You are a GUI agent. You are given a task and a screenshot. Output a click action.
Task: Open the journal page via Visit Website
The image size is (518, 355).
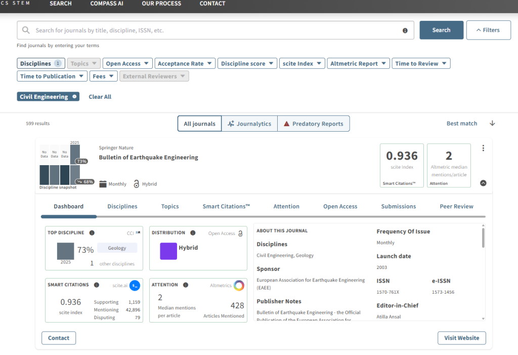461,338
